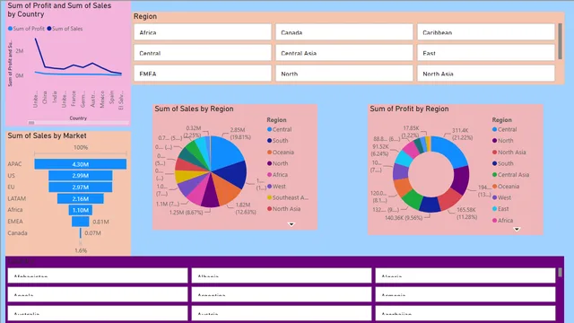Click the Sum of Sales legend marker in the line chart

(x=49, y=29)
